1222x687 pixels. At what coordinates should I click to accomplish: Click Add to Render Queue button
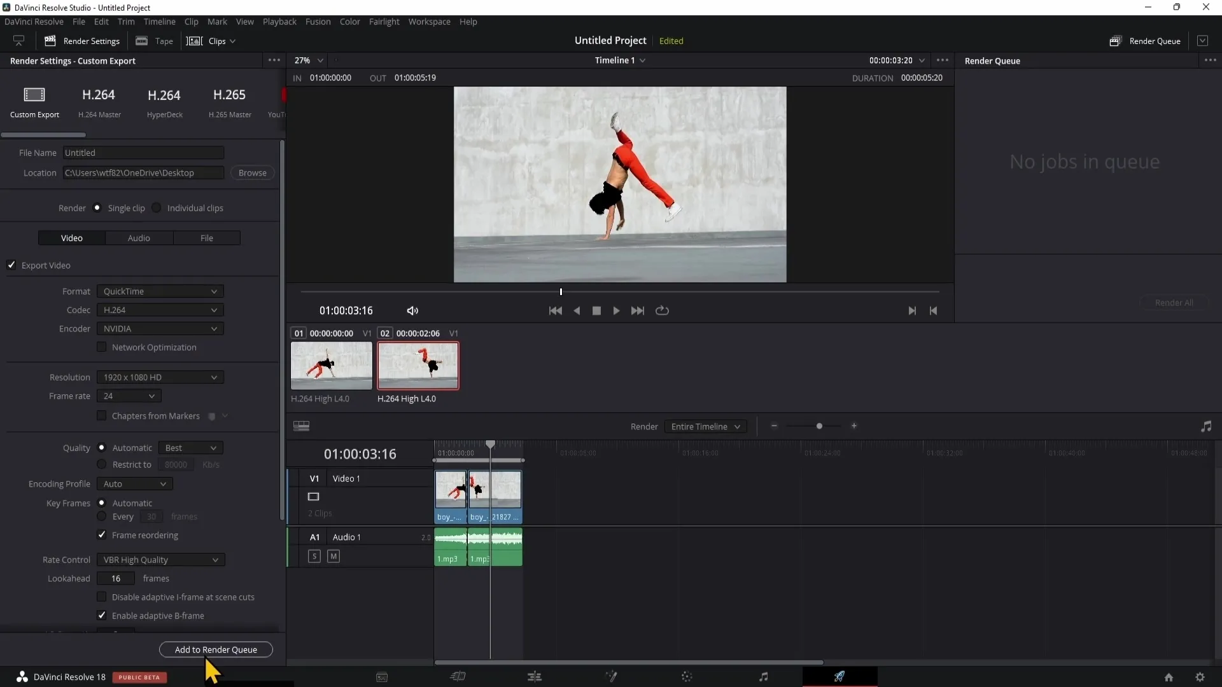(x=216, y=649)
